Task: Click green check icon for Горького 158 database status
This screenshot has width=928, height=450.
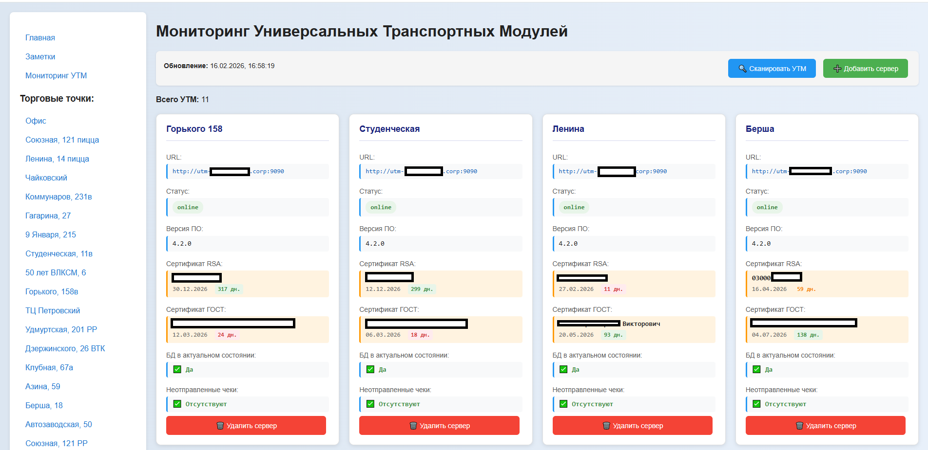Action: pyautogui.click(x=177, y=369)
